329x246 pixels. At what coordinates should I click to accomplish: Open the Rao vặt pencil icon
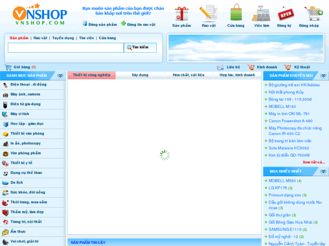209,13
